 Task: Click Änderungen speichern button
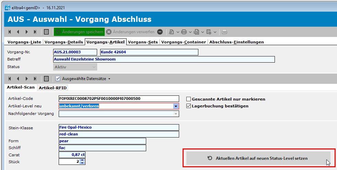pyautogui.click(x=79, y=32)
